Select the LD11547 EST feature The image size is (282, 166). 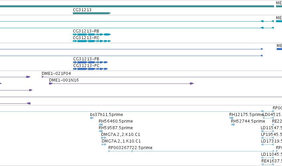pos(267,131)
